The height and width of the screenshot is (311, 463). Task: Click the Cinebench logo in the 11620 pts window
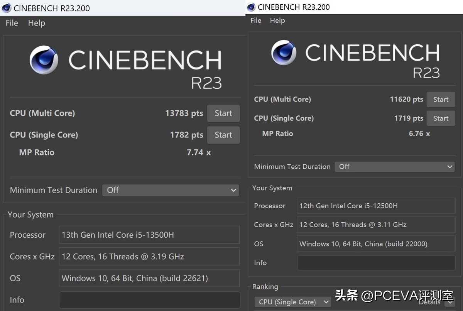[284, 52]
